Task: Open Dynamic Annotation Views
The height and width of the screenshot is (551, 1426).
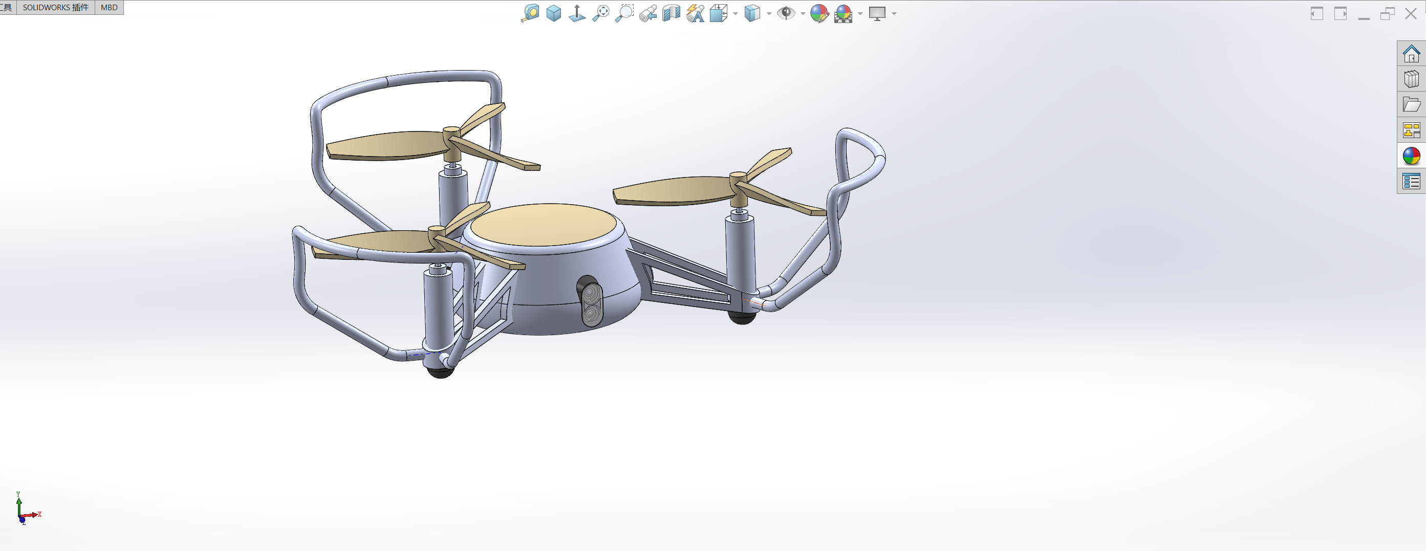Action: 695,13
